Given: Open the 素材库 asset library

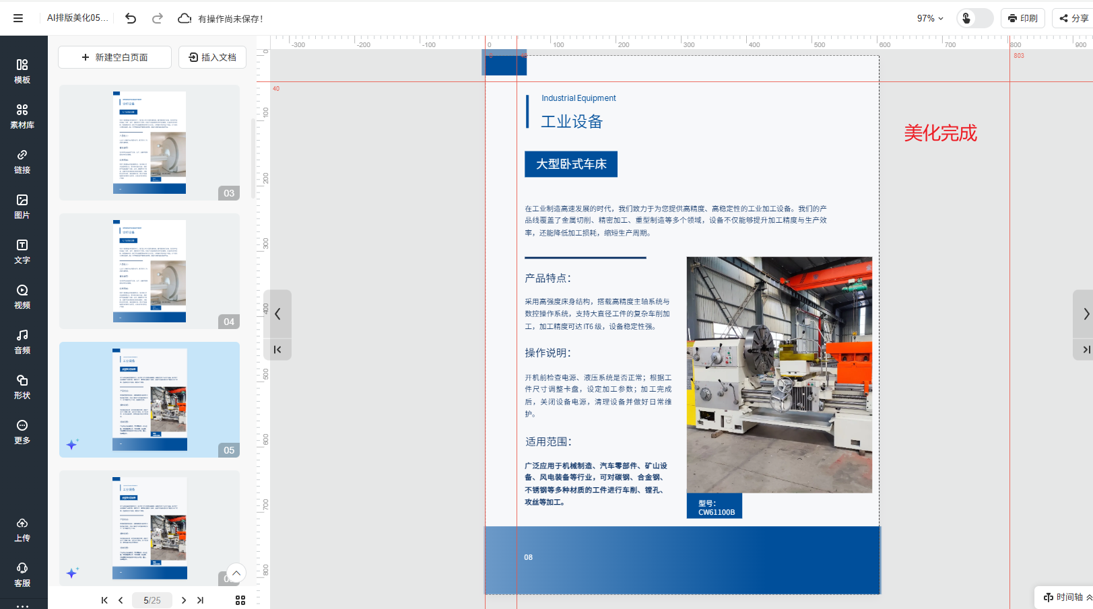Looking at the screenshot, I should [x=22, y=116].
